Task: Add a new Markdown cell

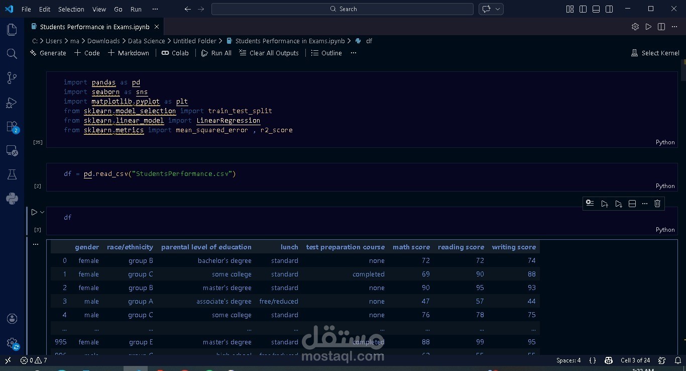Action: [129, 53]
